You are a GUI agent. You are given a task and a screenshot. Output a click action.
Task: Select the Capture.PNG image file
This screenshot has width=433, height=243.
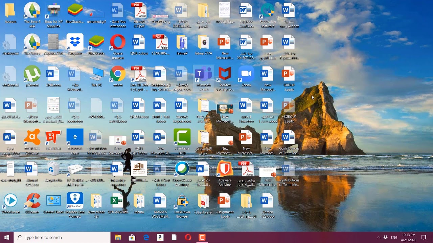pos(53,45)
